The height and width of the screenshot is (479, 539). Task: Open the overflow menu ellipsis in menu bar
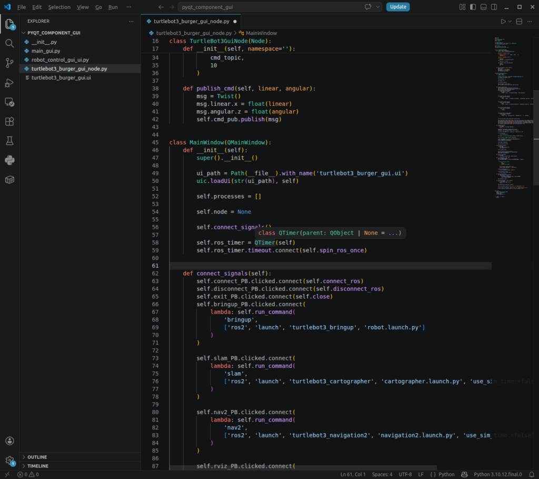point(128,7)
